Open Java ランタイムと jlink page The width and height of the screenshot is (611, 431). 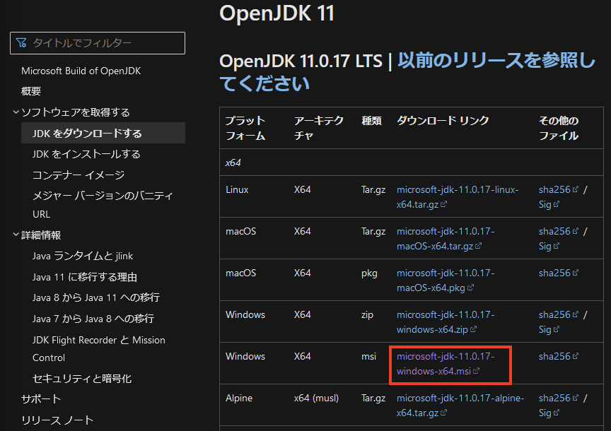click(x=83, y=256)
